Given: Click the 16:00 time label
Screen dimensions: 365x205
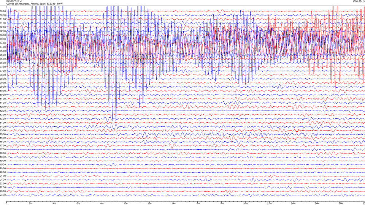Looking at the screenshot, I should (x=3, y=138).
